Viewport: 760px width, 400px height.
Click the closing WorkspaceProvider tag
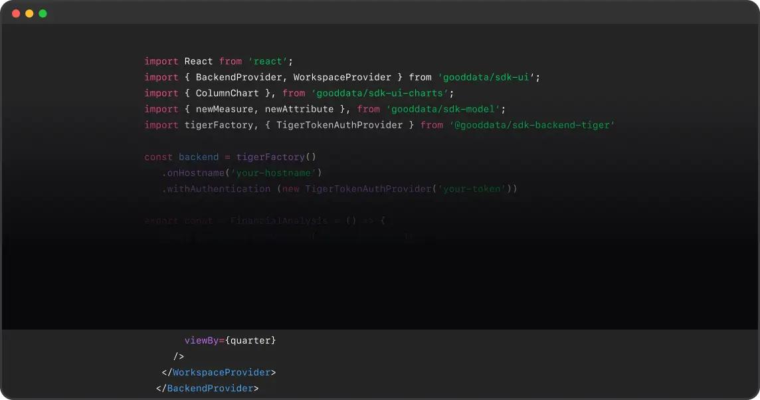[x=219, y=372]
